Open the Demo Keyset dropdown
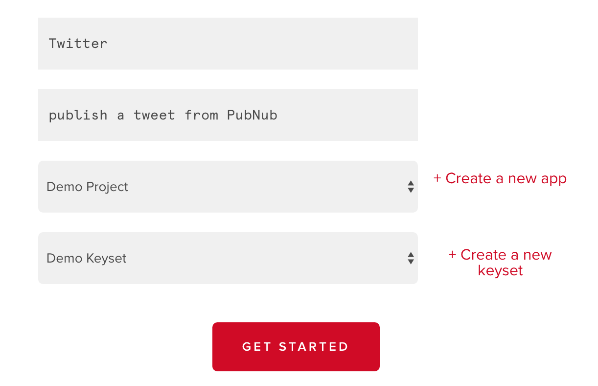The image size is (598, 386). pos(228,258)
